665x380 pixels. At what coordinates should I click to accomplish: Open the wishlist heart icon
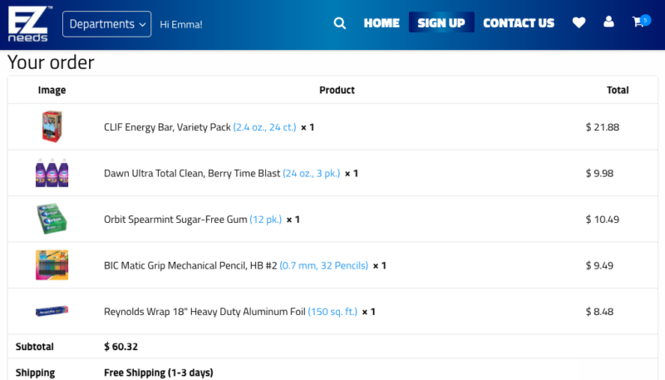(579, 22)
